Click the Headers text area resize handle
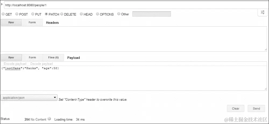 pyautogui.click(x=266, y=50)
